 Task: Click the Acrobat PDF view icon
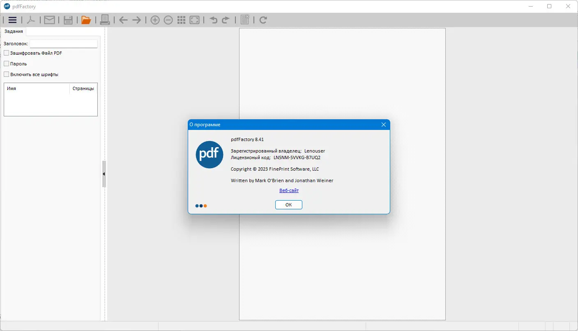(31, 20)
